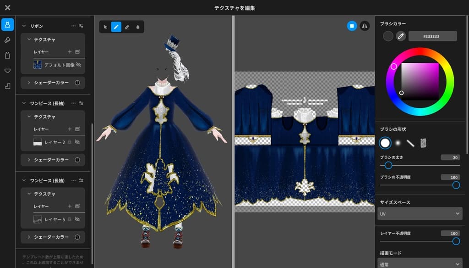Open the リボン more options menu

pos(73,26)
